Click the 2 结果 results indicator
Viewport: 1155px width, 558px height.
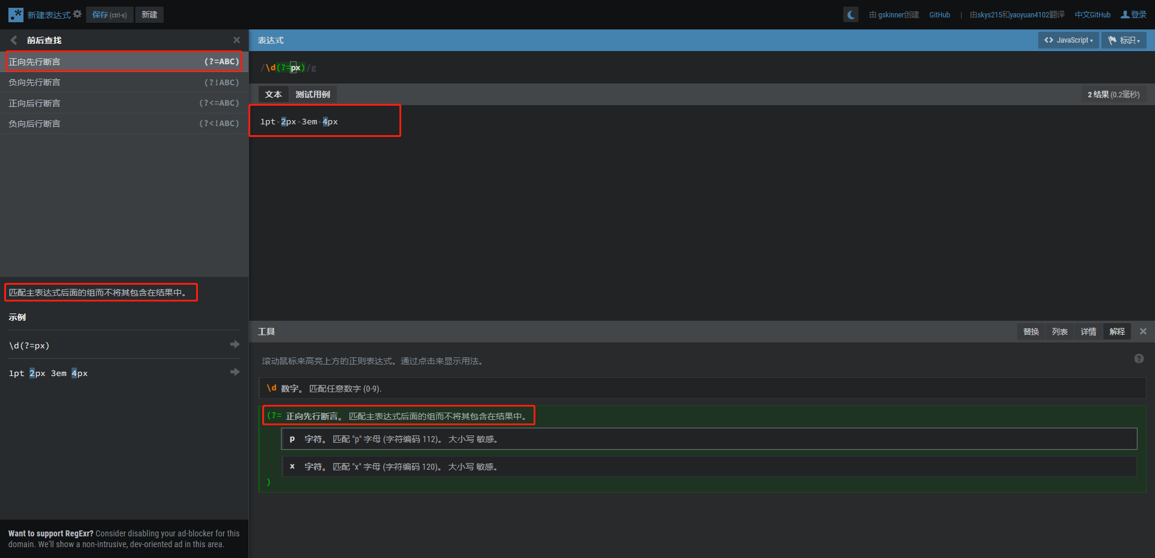1113,94
